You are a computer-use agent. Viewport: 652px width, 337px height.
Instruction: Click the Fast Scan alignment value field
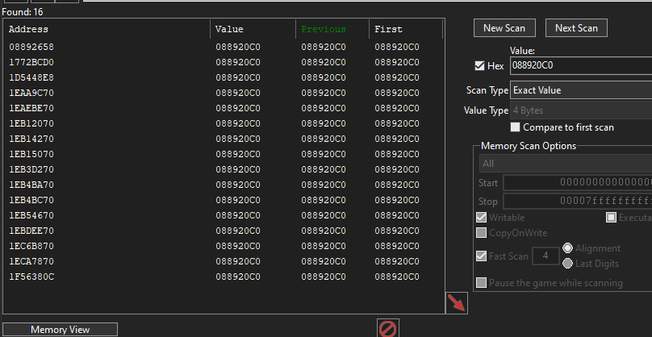pos(545,256)
